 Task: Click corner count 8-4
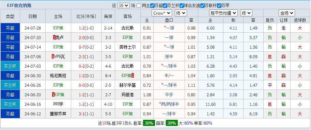[x=108, y=76]
